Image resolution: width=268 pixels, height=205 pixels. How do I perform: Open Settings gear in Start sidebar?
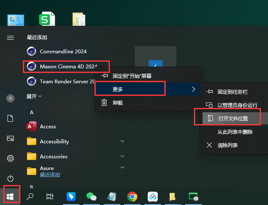click(x=10, y=158)
